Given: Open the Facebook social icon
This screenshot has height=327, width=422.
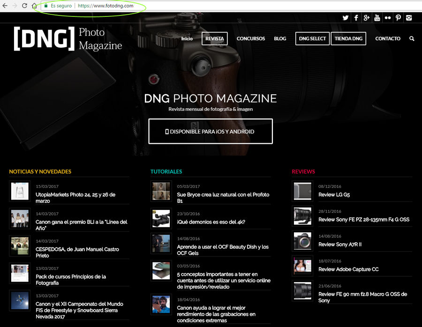Looking at the screenshot, I should [356, 18].
